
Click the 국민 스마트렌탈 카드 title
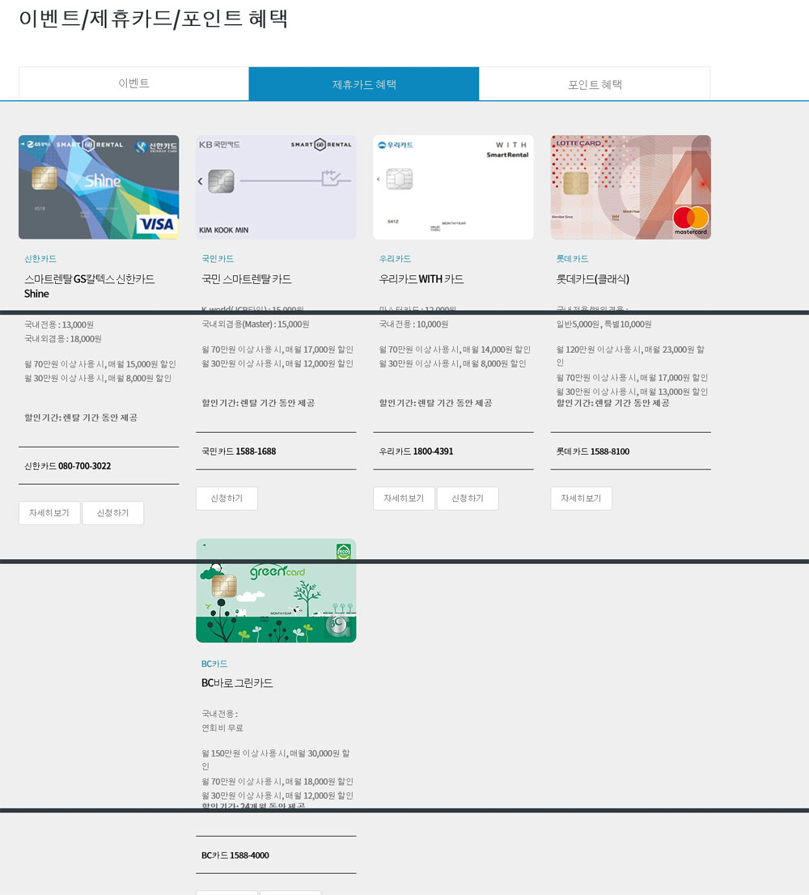click(247, 279)
